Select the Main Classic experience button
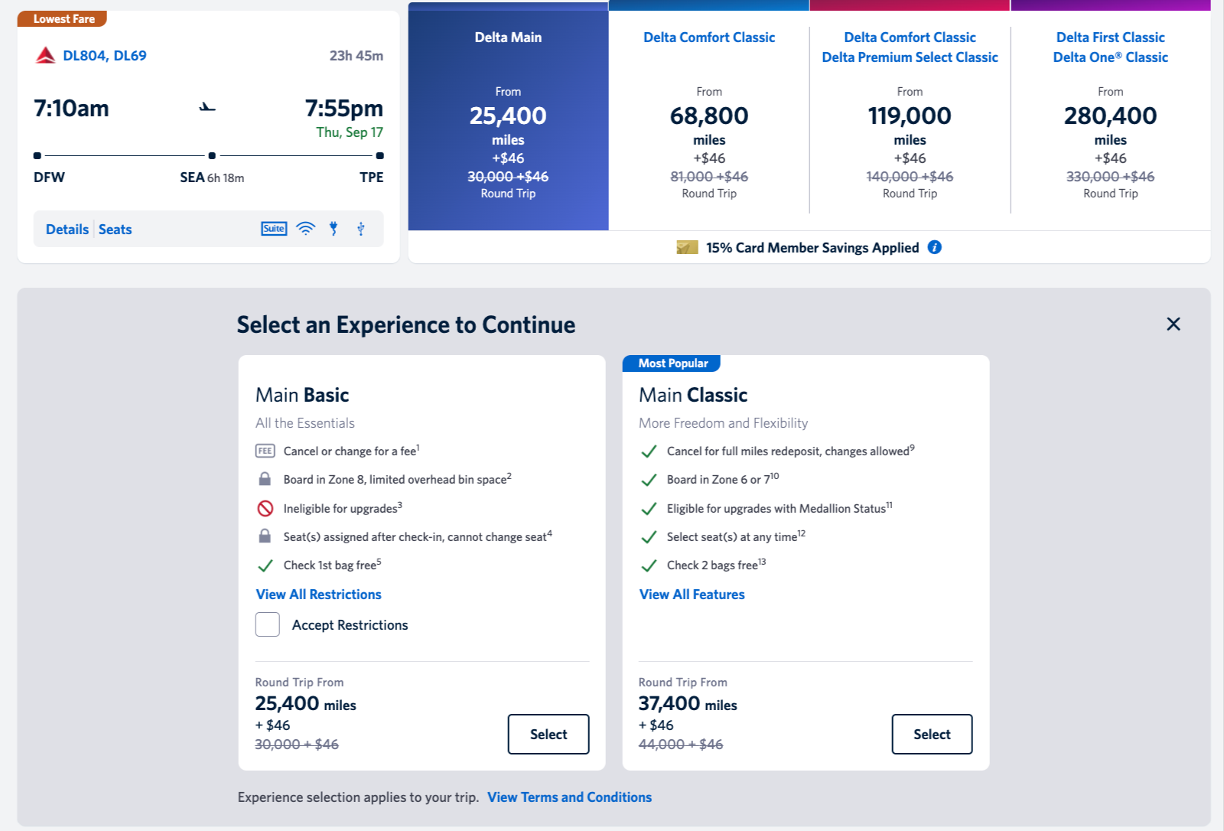Screen dimensions: 1224x831 point(932,734)
